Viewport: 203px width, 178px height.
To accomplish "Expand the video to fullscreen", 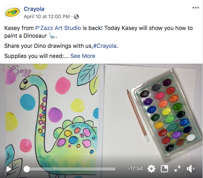I will (177, 169).
